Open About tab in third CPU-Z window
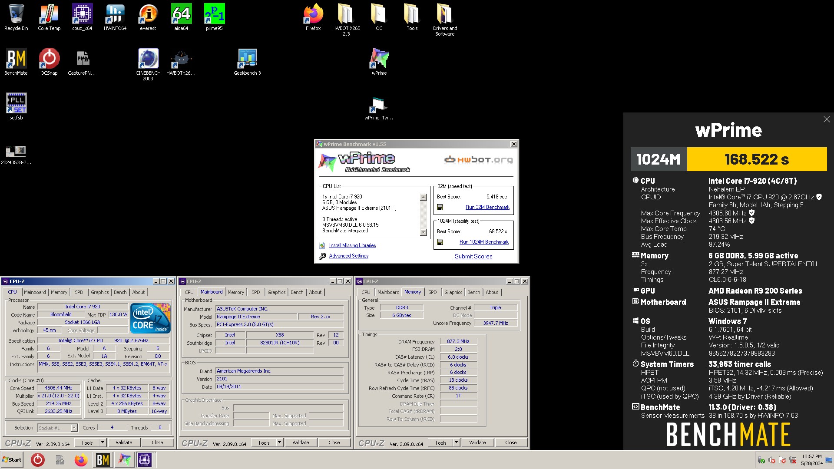The height and width of the screenshot is (469, 834). point(492,292)
